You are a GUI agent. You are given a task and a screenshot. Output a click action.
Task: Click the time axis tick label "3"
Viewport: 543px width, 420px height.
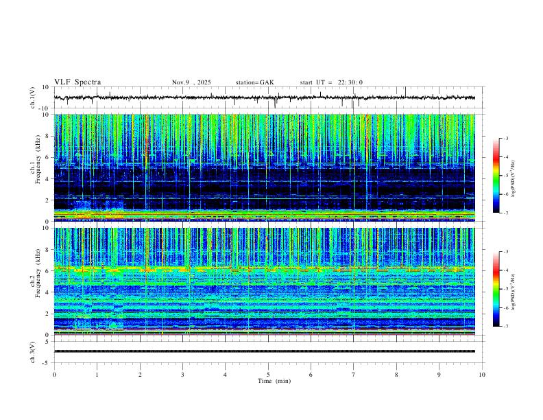[182, 375]
